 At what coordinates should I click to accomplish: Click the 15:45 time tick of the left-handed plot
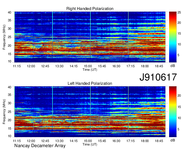coord(102,141)
